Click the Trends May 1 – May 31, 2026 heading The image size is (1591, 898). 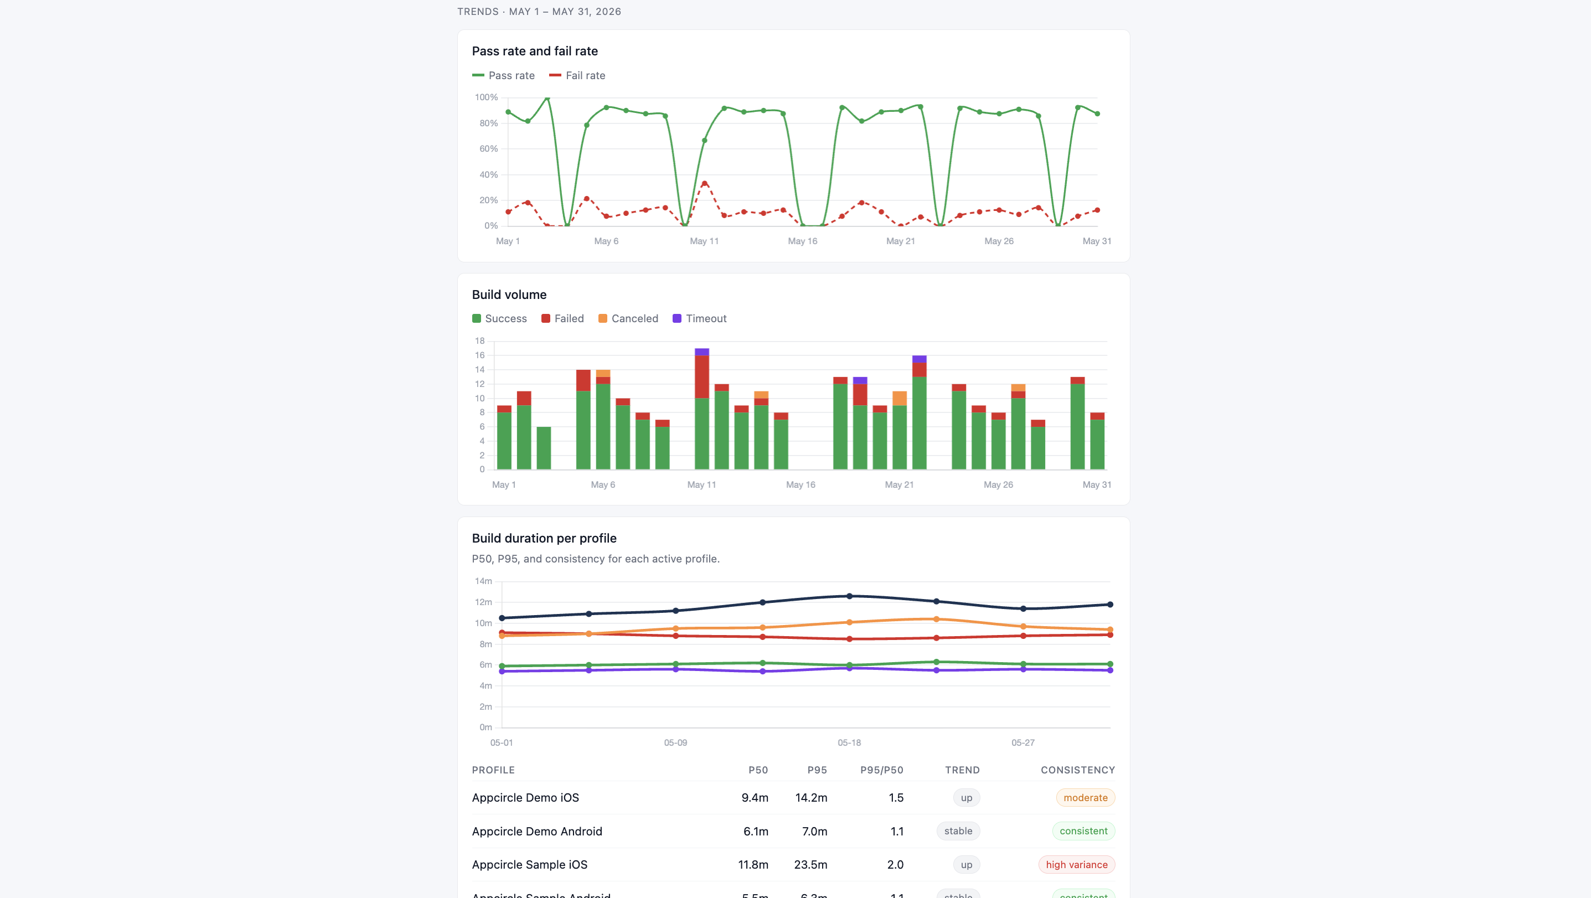539,12
